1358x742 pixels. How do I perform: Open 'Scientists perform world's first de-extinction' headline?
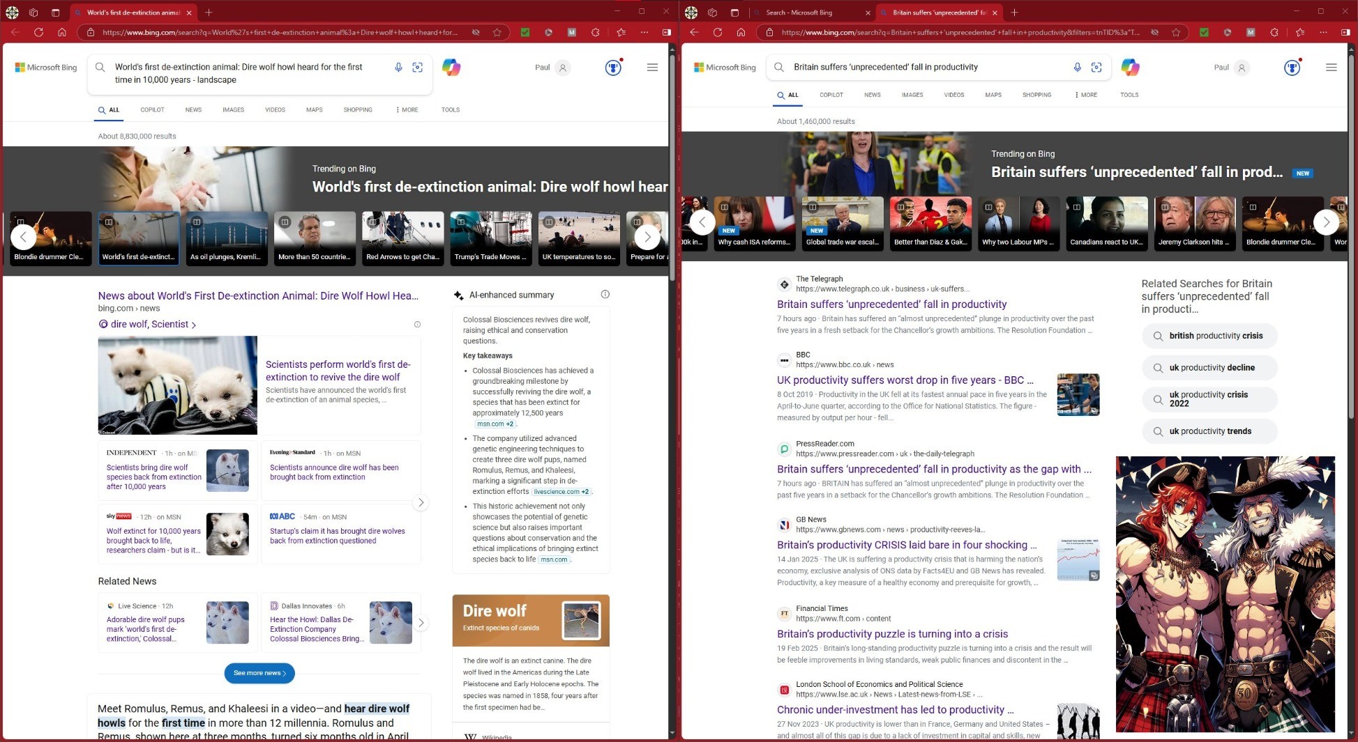338,371
